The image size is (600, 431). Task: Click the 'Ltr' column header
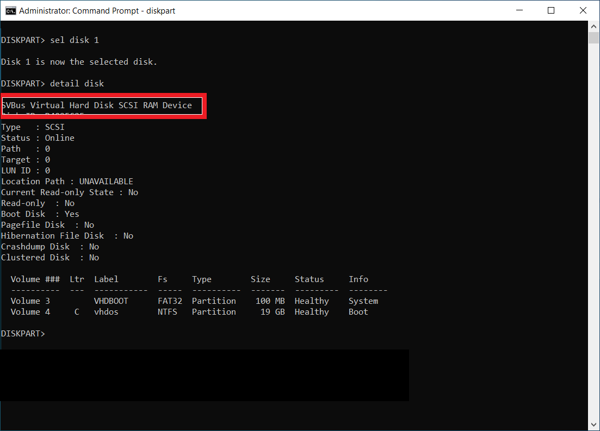77,279
